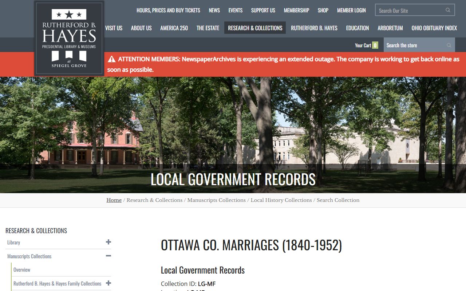Click the Ottawa Co. Marriages heading

pyautogui.click(x=251, y=245)
